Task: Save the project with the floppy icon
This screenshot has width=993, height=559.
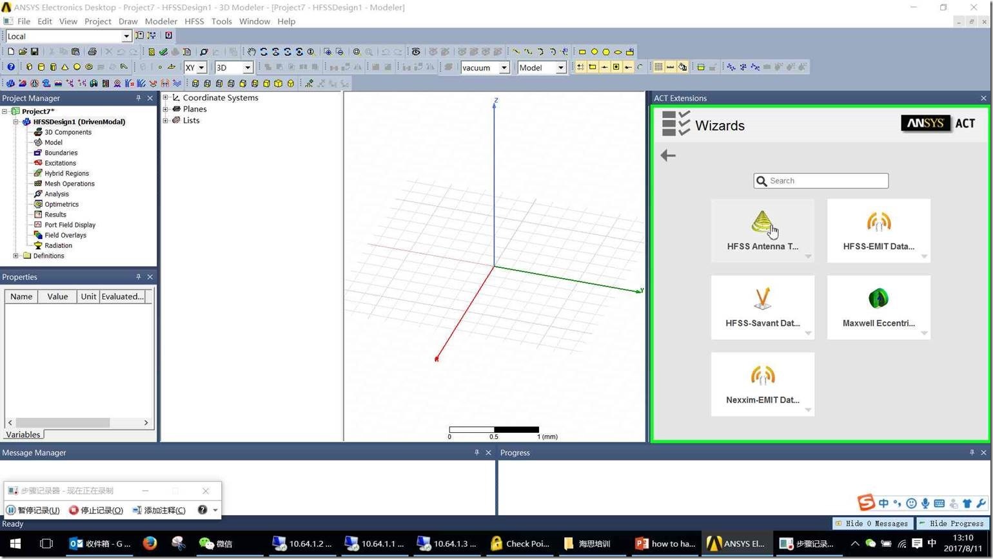Action: point(34,52)
